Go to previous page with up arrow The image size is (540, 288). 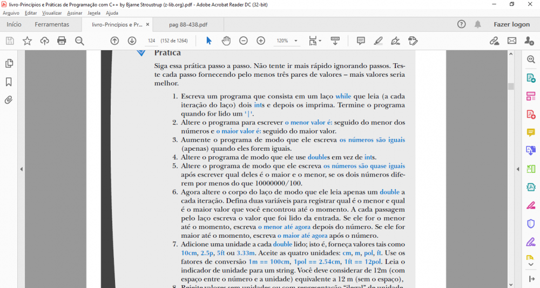pyautogui.click(x=114, y=41)
